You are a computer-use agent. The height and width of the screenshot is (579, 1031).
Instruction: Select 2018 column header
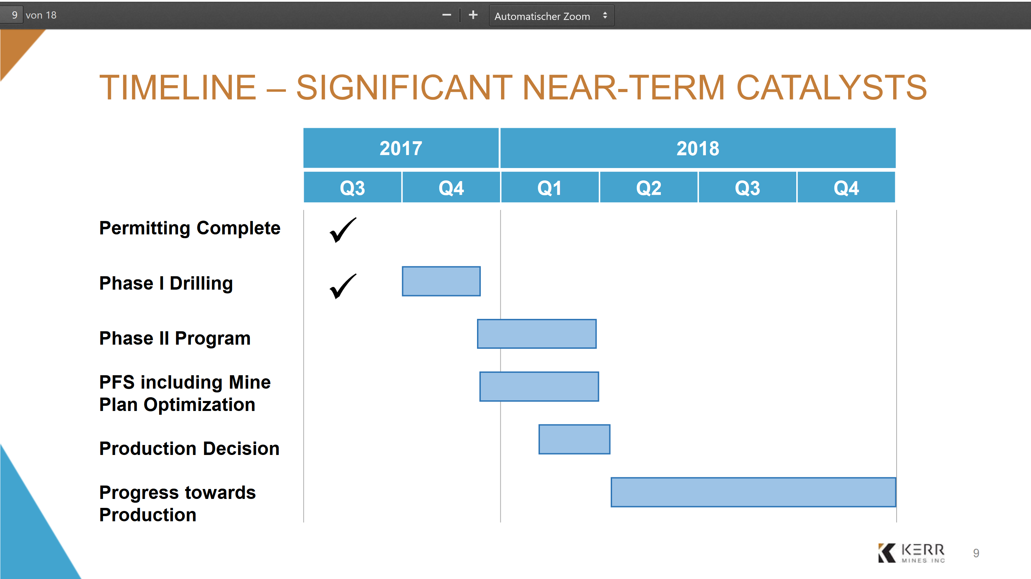pyautogui.click(x=697, y=148)
